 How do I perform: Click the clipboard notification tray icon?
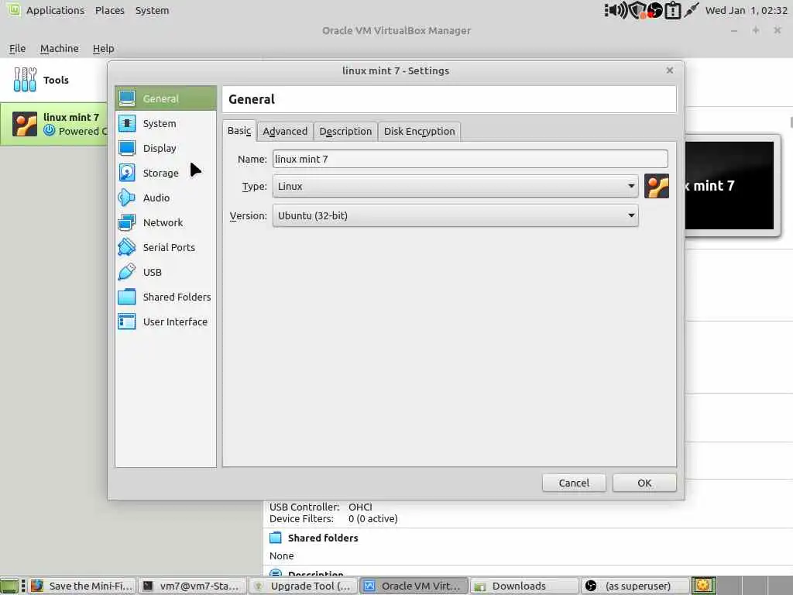673,10
